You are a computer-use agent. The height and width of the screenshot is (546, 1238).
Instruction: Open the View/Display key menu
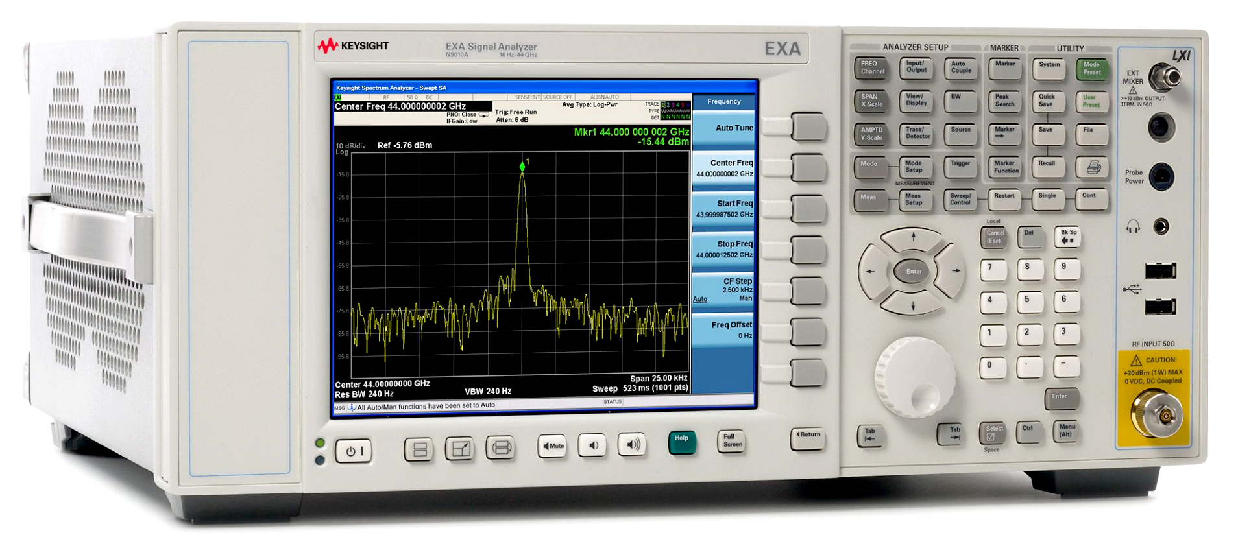(x=916, y=101)
